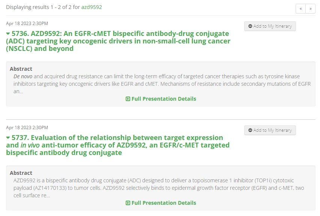Image resolution: width=320 pixels, height=216 pixels.
Task: Go to previous results page «
Action: click(x=300, y=9)
